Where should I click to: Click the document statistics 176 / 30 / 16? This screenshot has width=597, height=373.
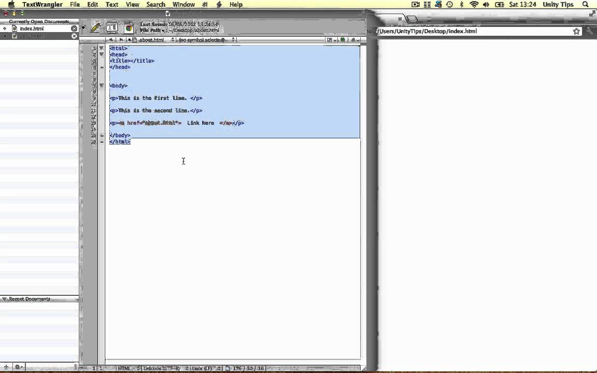coord(245,368)
